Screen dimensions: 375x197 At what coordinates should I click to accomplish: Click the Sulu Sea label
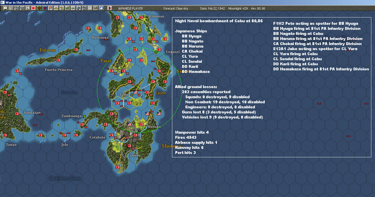(x=69, y=92)
